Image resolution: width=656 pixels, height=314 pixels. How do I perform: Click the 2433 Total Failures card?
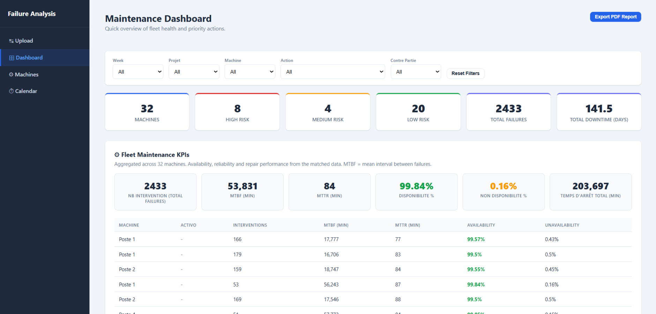point(508,112)
